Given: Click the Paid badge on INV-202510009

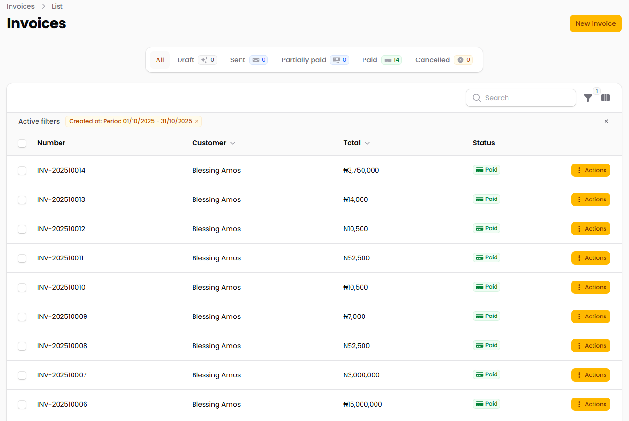Looking at the screenshot, I should [486, 316].
